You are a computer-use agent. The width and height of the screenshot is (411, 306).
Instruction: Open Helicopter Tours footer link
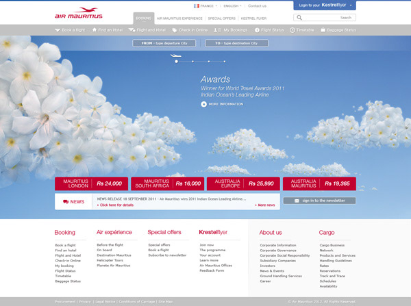[x=110, y=260]
